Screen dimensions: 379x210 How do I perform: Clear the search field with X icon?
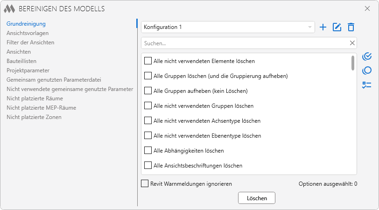coord(352,43)
